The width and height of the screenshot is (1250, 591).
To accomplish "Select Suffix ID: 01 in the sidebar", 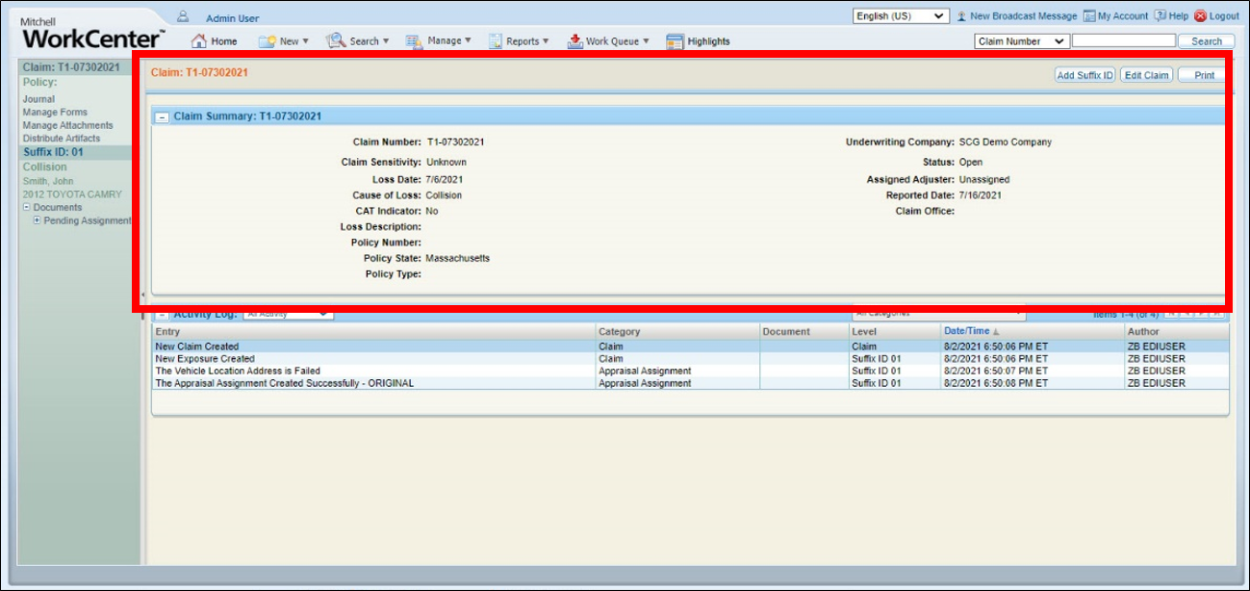I will 53,152.
